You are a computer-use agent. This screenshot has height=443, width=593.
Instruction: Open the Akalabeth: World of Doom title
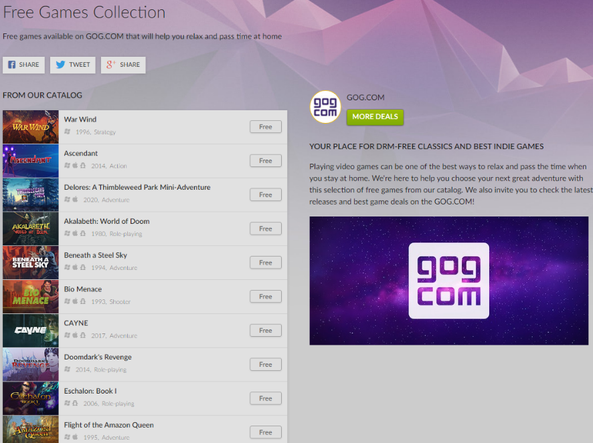(x=106, y=221)
